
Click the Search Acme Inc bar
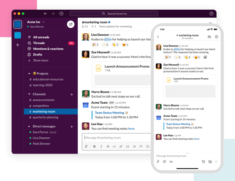(x=114, y=14)
